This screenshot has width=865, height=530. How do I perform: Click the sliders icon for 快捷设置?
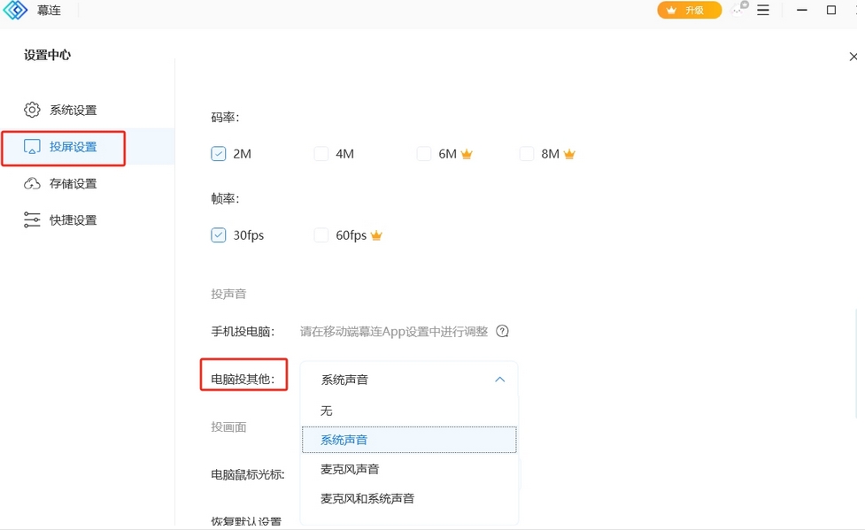pyautogui.click(x=33, y=220)
